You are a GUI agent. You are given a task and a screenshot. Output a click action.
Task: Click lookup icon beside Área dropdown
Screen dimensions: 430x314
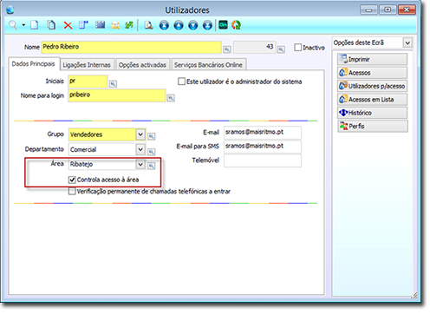tap(152, 166)
